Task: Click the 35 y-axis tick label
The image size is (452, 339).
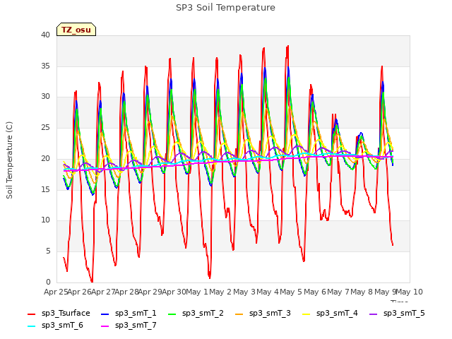Action: point(45,66)
